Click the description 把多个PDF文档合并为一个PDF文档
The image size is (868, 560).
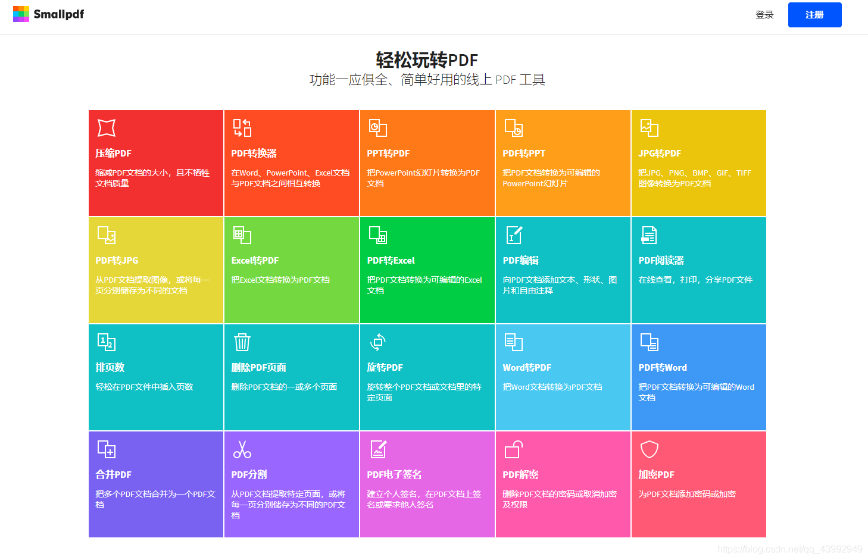[x=155, y=499]
